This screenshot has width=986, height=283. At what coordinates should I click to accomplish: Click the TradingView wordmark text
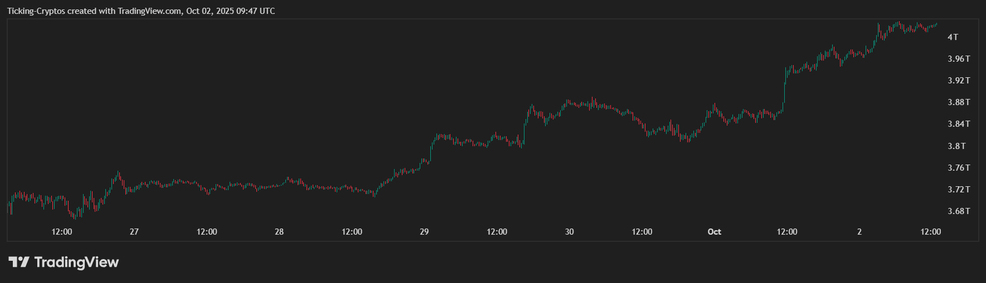click(76, 262)
